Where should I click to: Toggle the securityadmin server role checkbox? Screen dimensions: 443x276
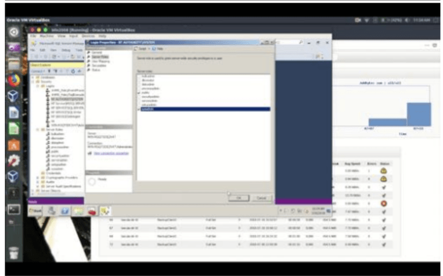[x=139, y=96]
